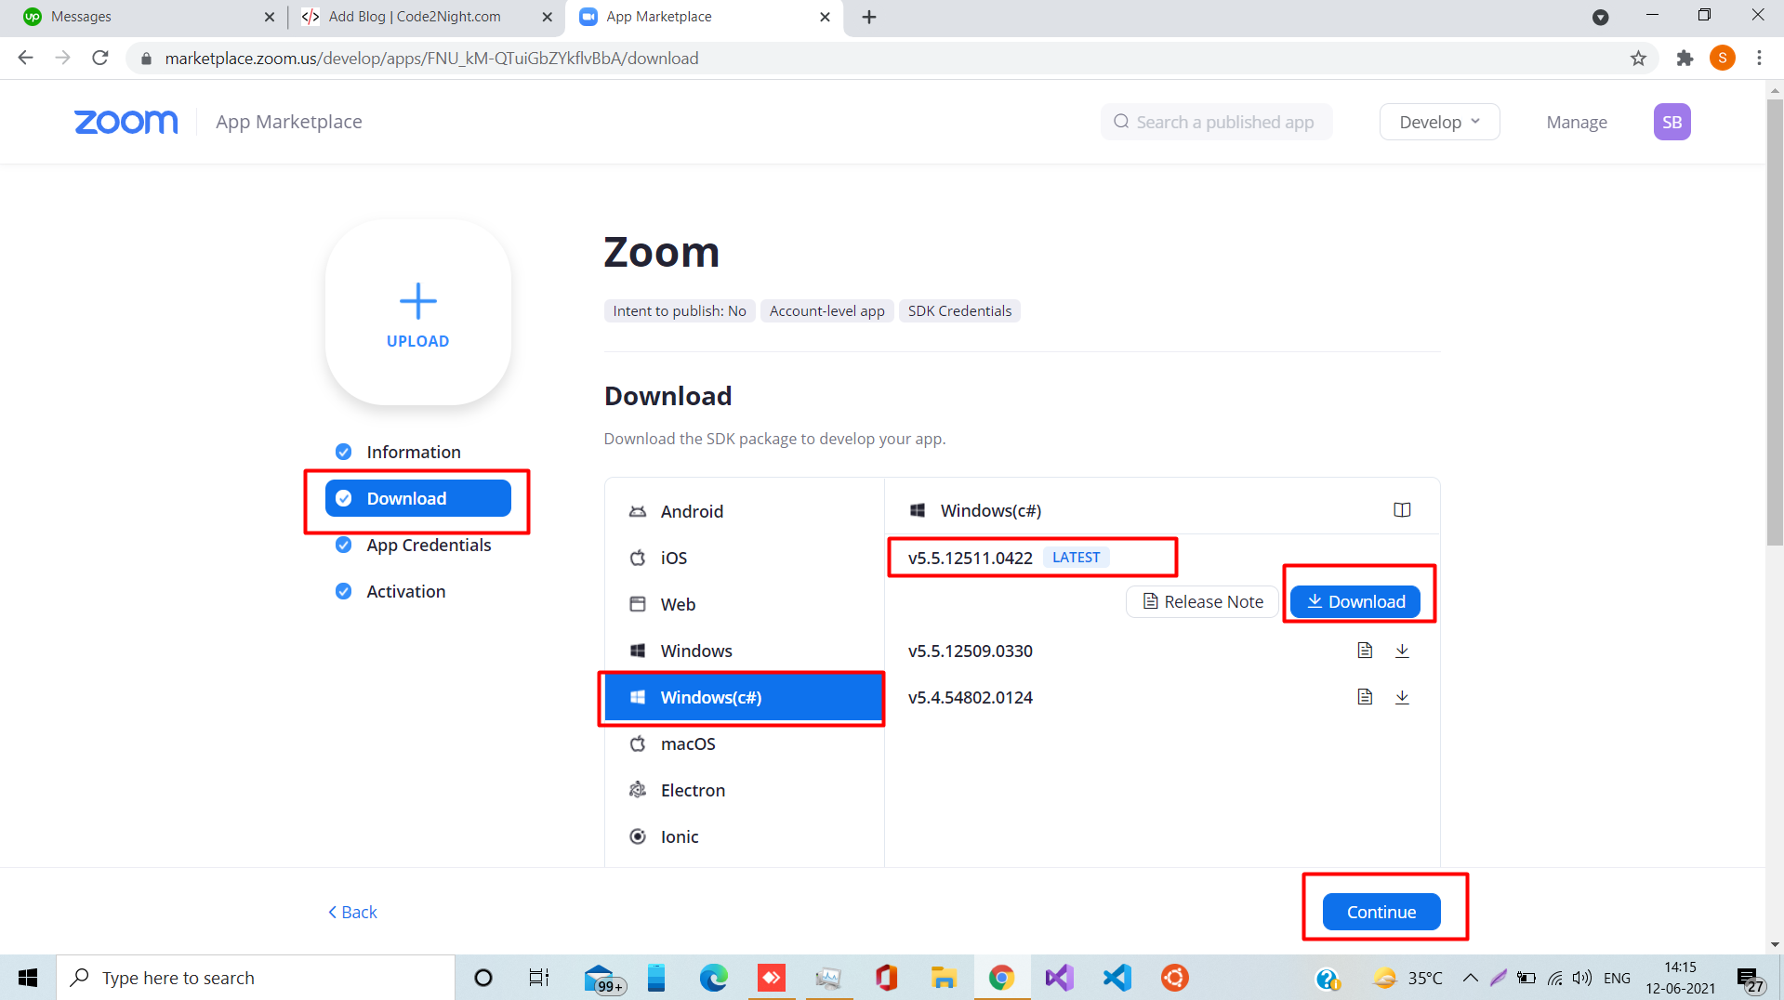
Task: Click the page vertical scrollbar
Action: tap(1775, 322)
